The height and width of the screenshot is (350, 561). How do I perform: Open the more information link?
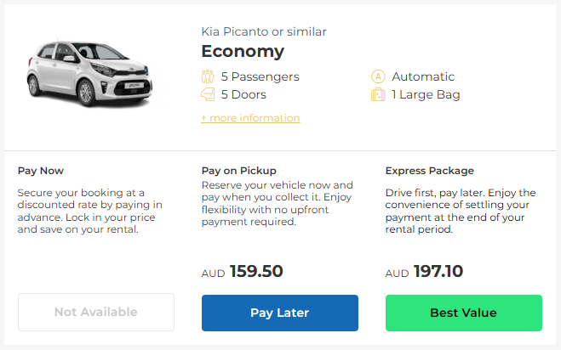[250, 118]
